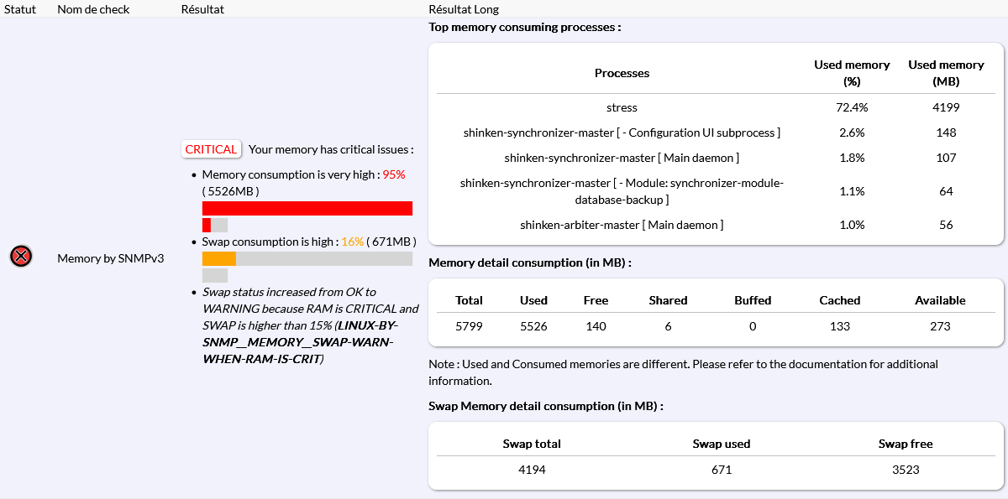Select the stress process row

coord(622,107)
